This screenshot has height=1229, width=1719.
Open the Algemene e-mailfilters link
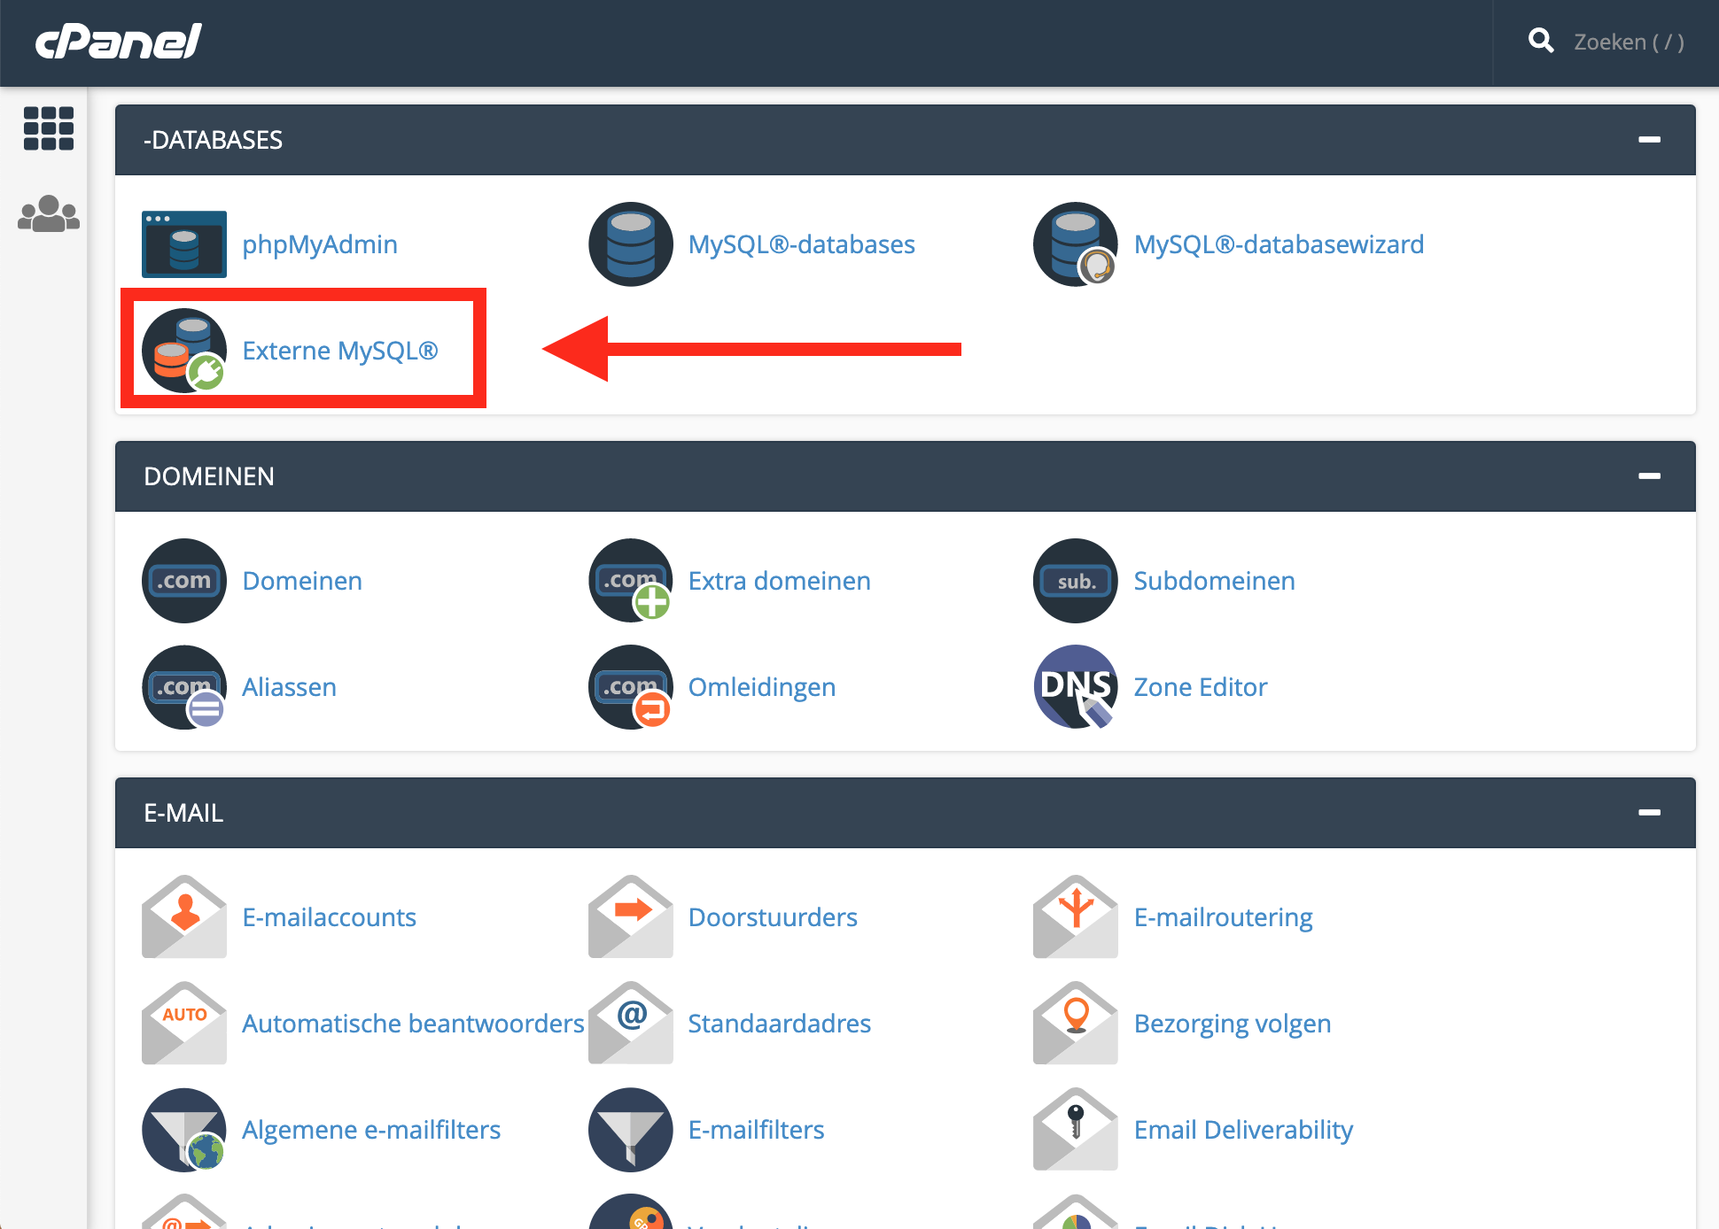click(371, 1130)
